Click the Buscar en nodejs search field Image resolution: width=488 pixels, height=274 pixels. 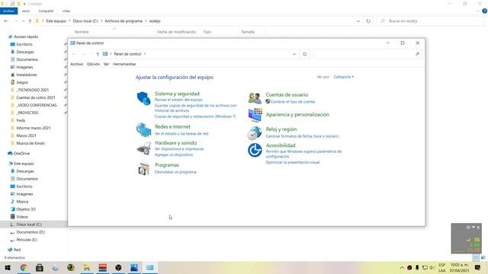(x=431, y=21)
